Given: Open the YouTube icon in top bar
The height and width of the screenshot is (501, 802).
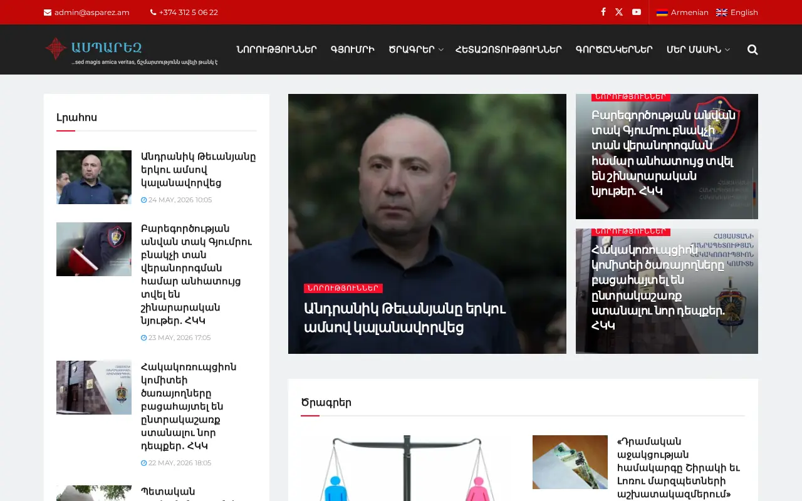Looking at the screenshot, I should click(x=637, y=12).
